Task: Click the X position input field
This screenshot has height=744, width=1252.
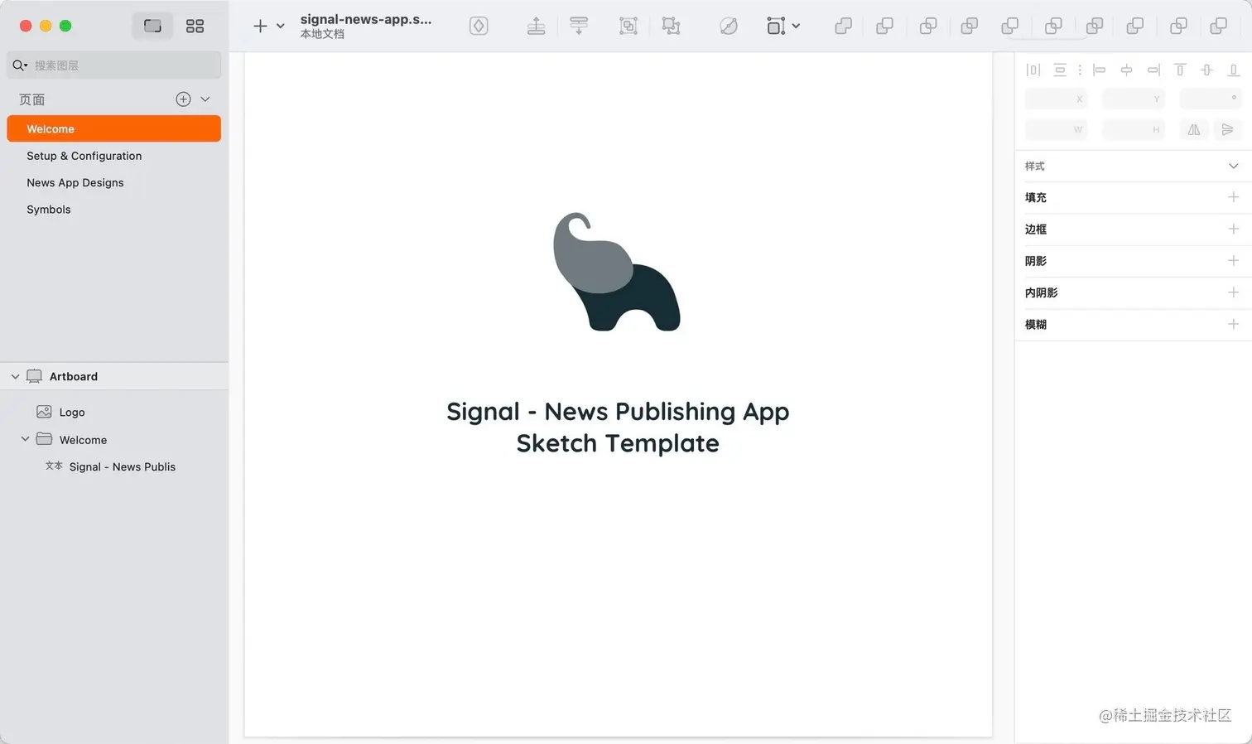Action: (1056, 99)
